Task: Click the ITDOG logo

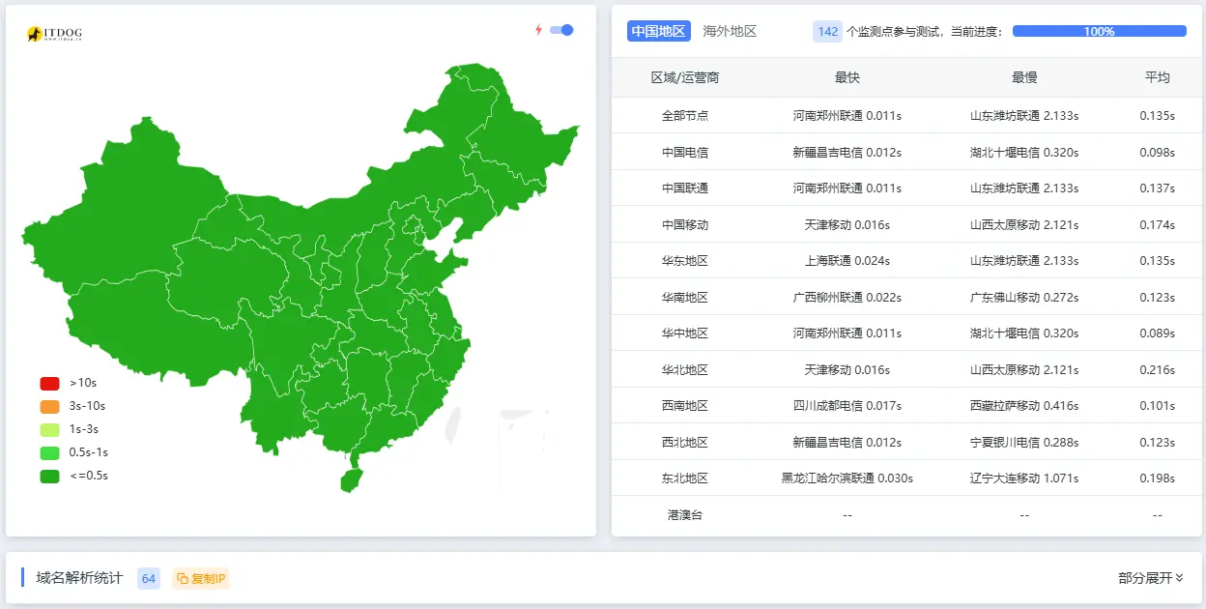Action: 51,31
